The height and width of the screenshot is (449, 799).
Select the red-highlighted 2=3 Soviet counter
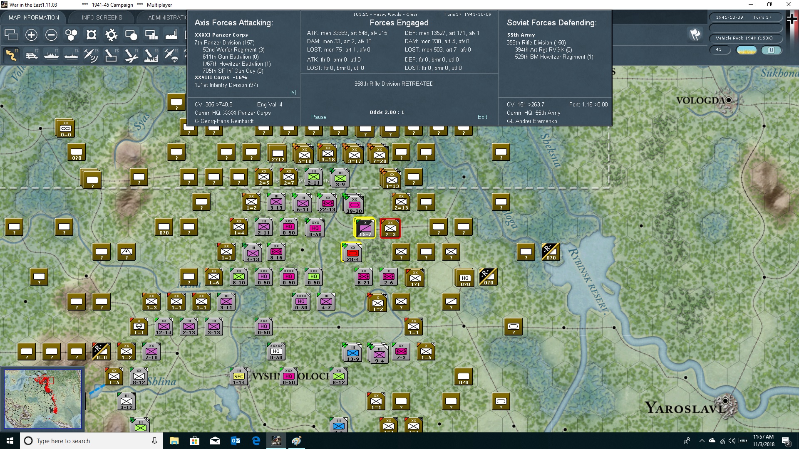(390, 228)
